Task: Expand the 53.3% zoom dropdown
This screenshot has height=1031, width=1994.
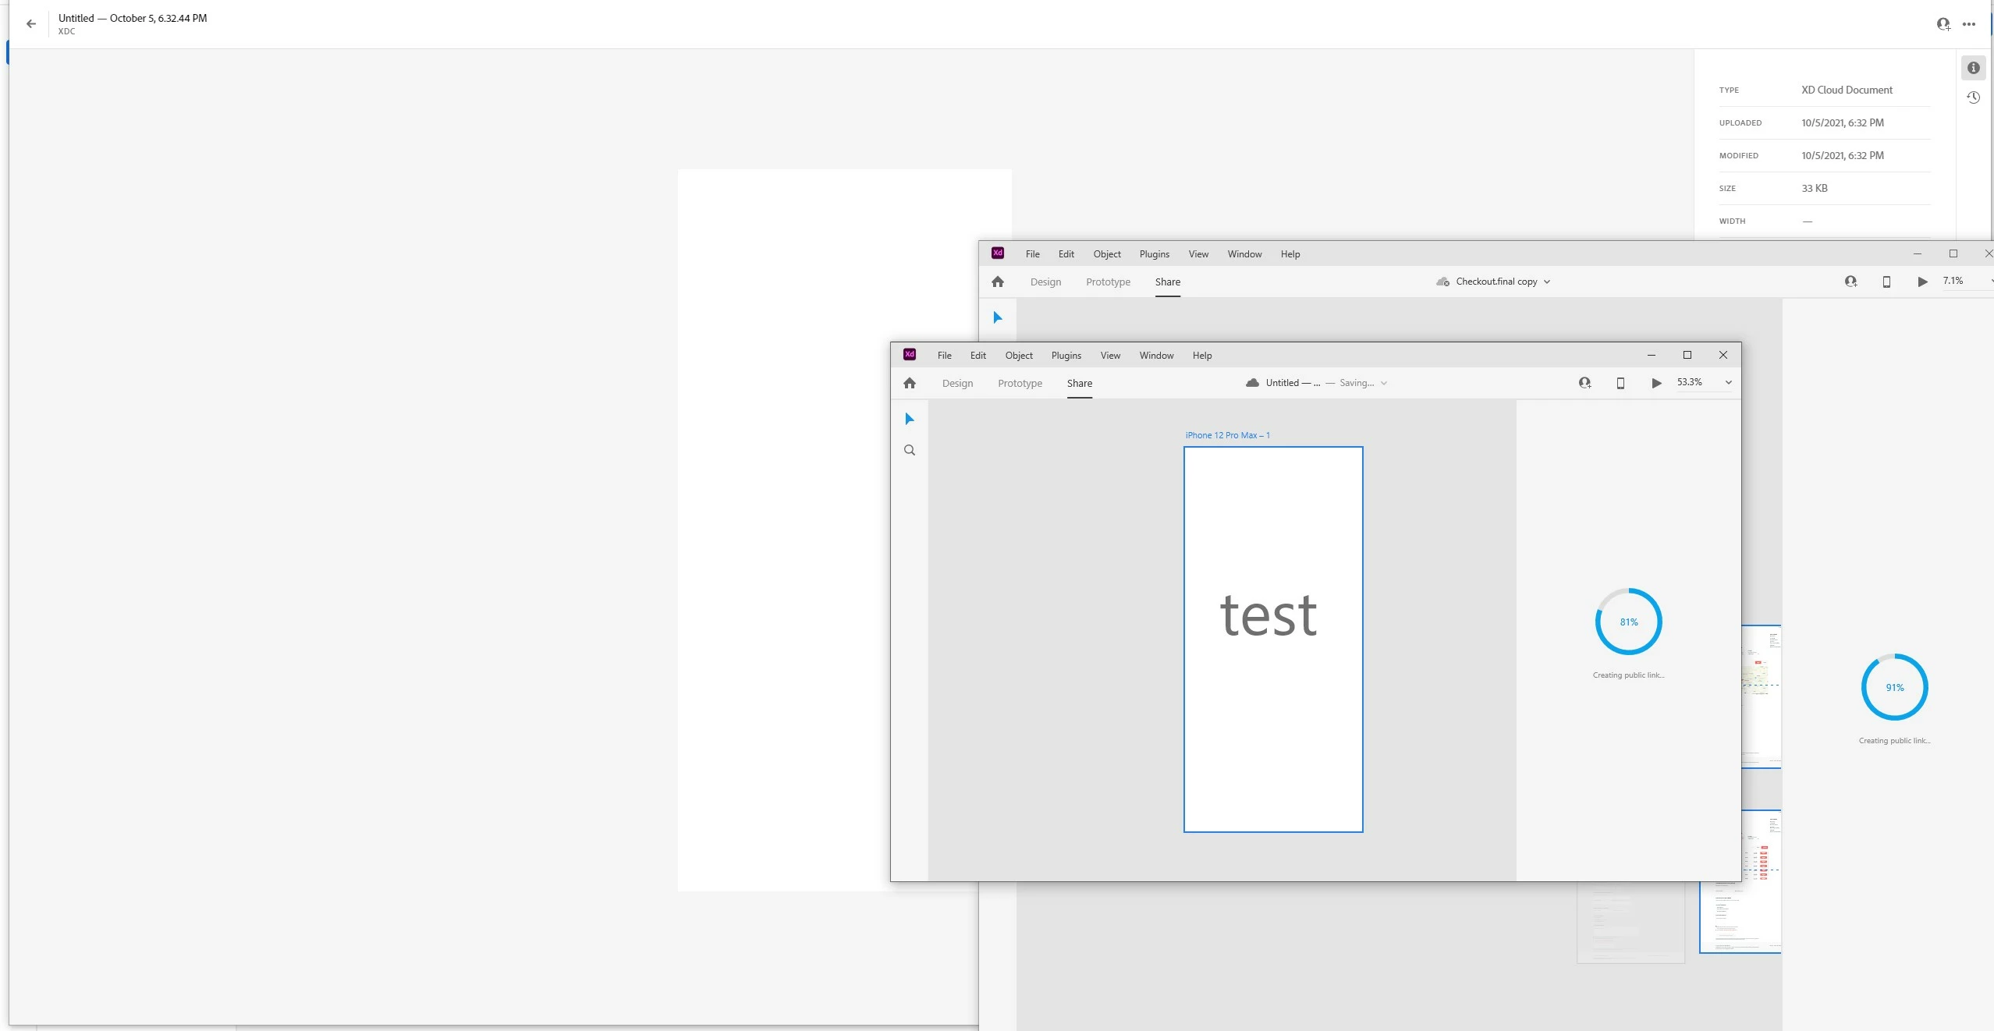Action: click(x=1728, y=382)
